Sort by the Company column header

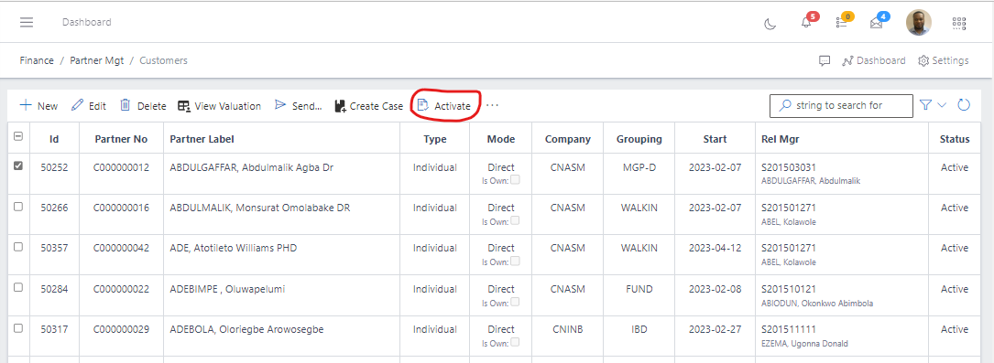567,139
